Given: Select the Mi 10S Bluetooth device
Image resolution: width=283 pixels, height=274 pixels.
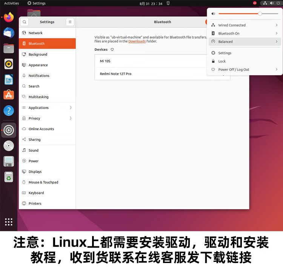Looking at the screenshot, I should pos(151,61).
